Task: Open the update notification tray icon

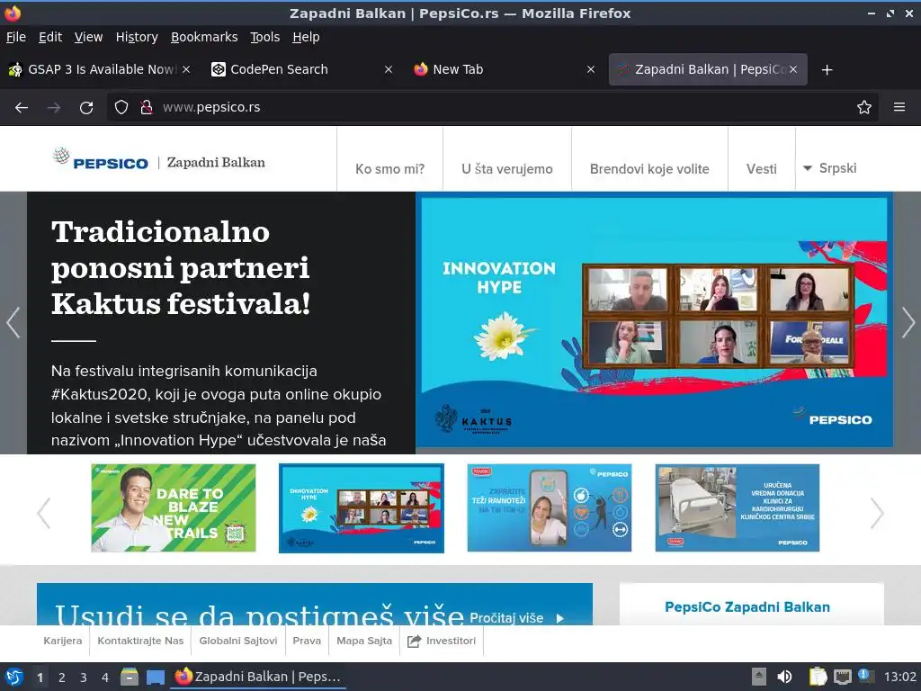Action: point(864,676)
